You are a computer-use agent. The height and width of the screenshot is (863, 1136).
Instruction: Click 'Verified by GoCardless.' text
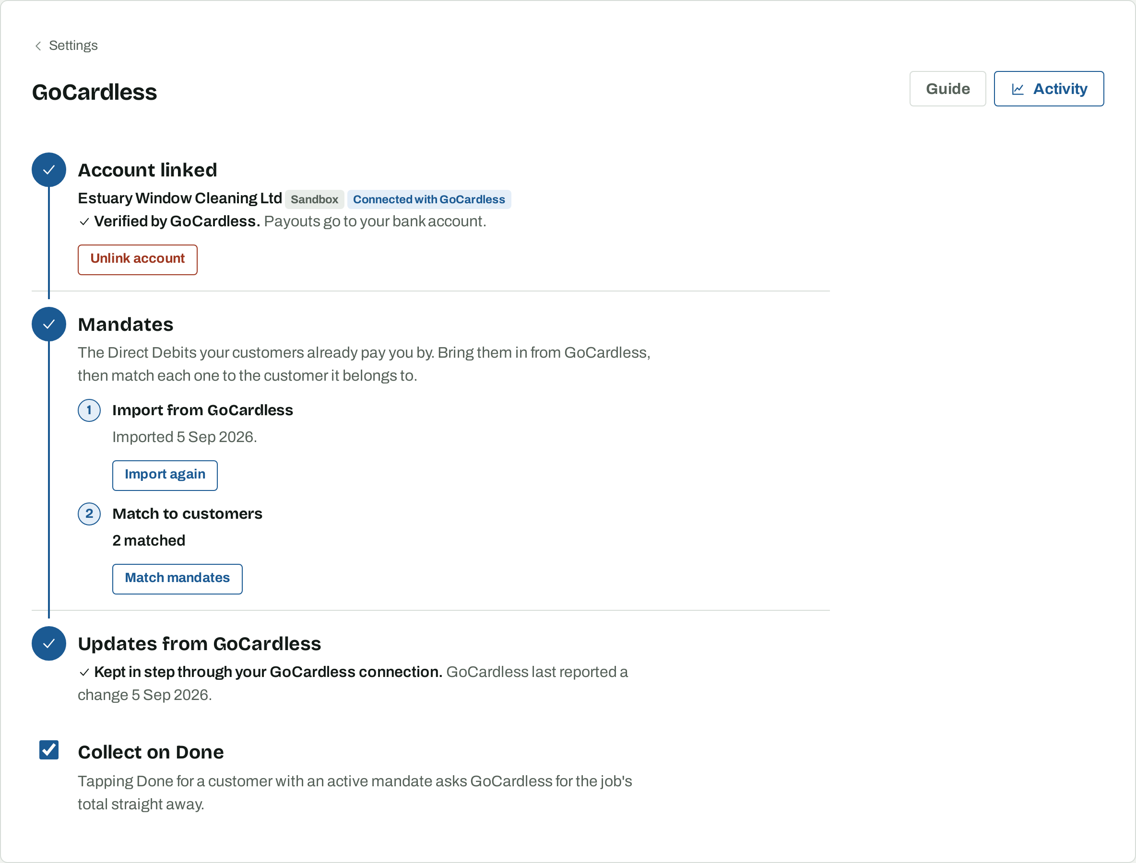[x=177, y=222]
